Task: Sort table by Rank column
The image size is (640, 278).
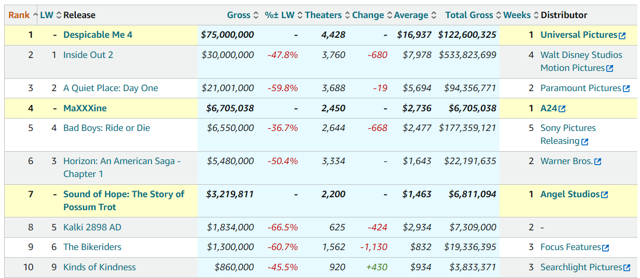Action: (19, 15)
